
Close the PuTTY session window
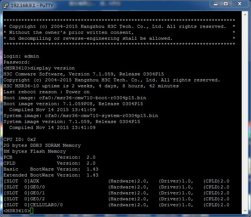click(239, 4)
